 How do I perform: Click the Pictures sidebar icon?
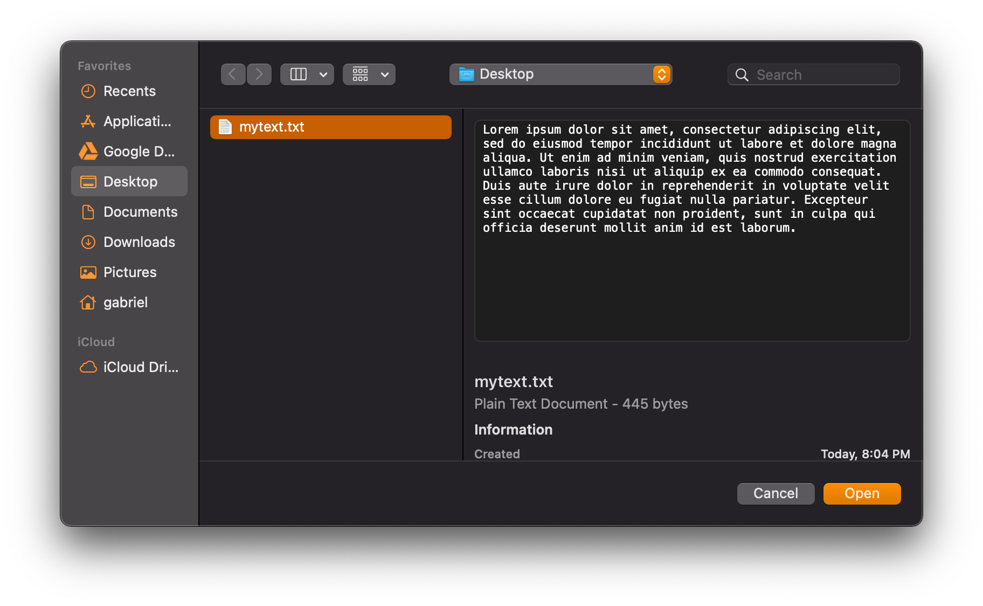(88, 272)
